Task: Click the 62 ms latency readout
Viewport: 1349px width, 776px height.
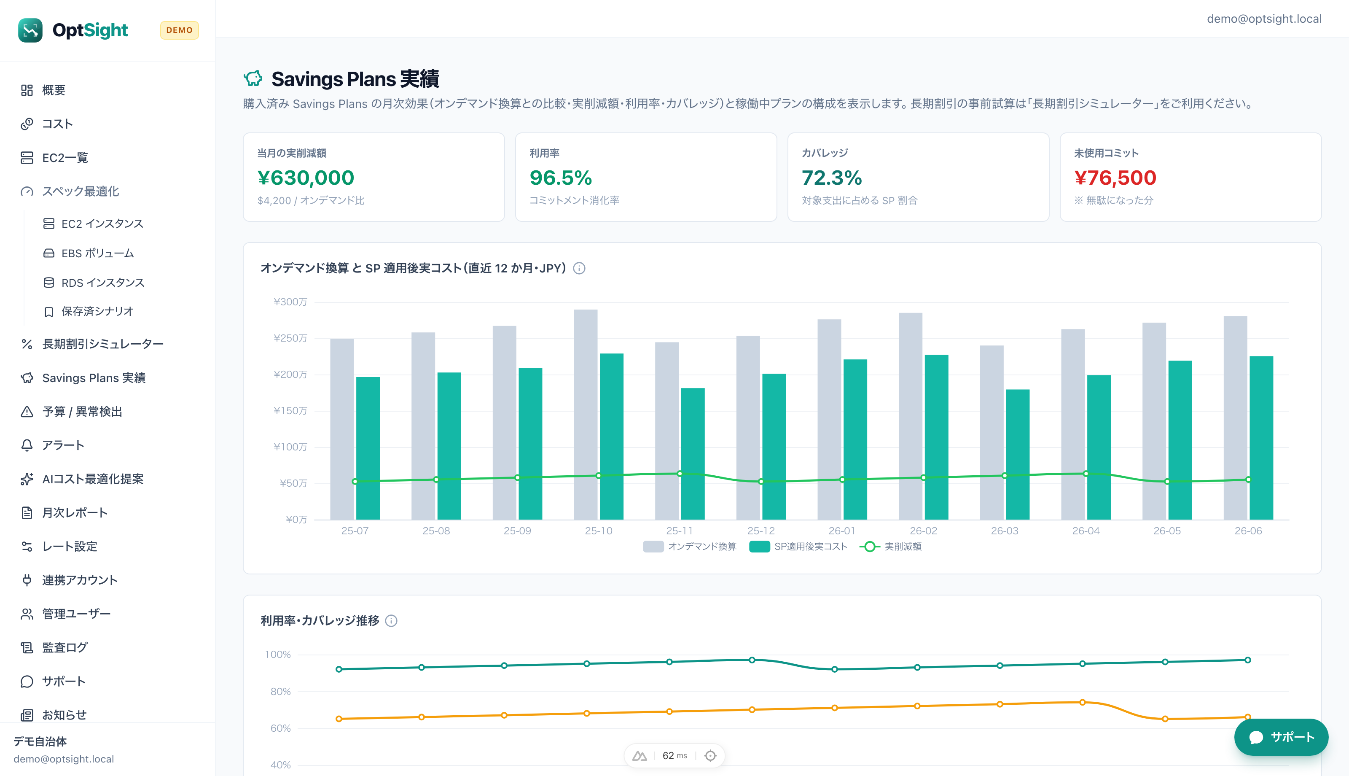Action: tap(675, 756)
